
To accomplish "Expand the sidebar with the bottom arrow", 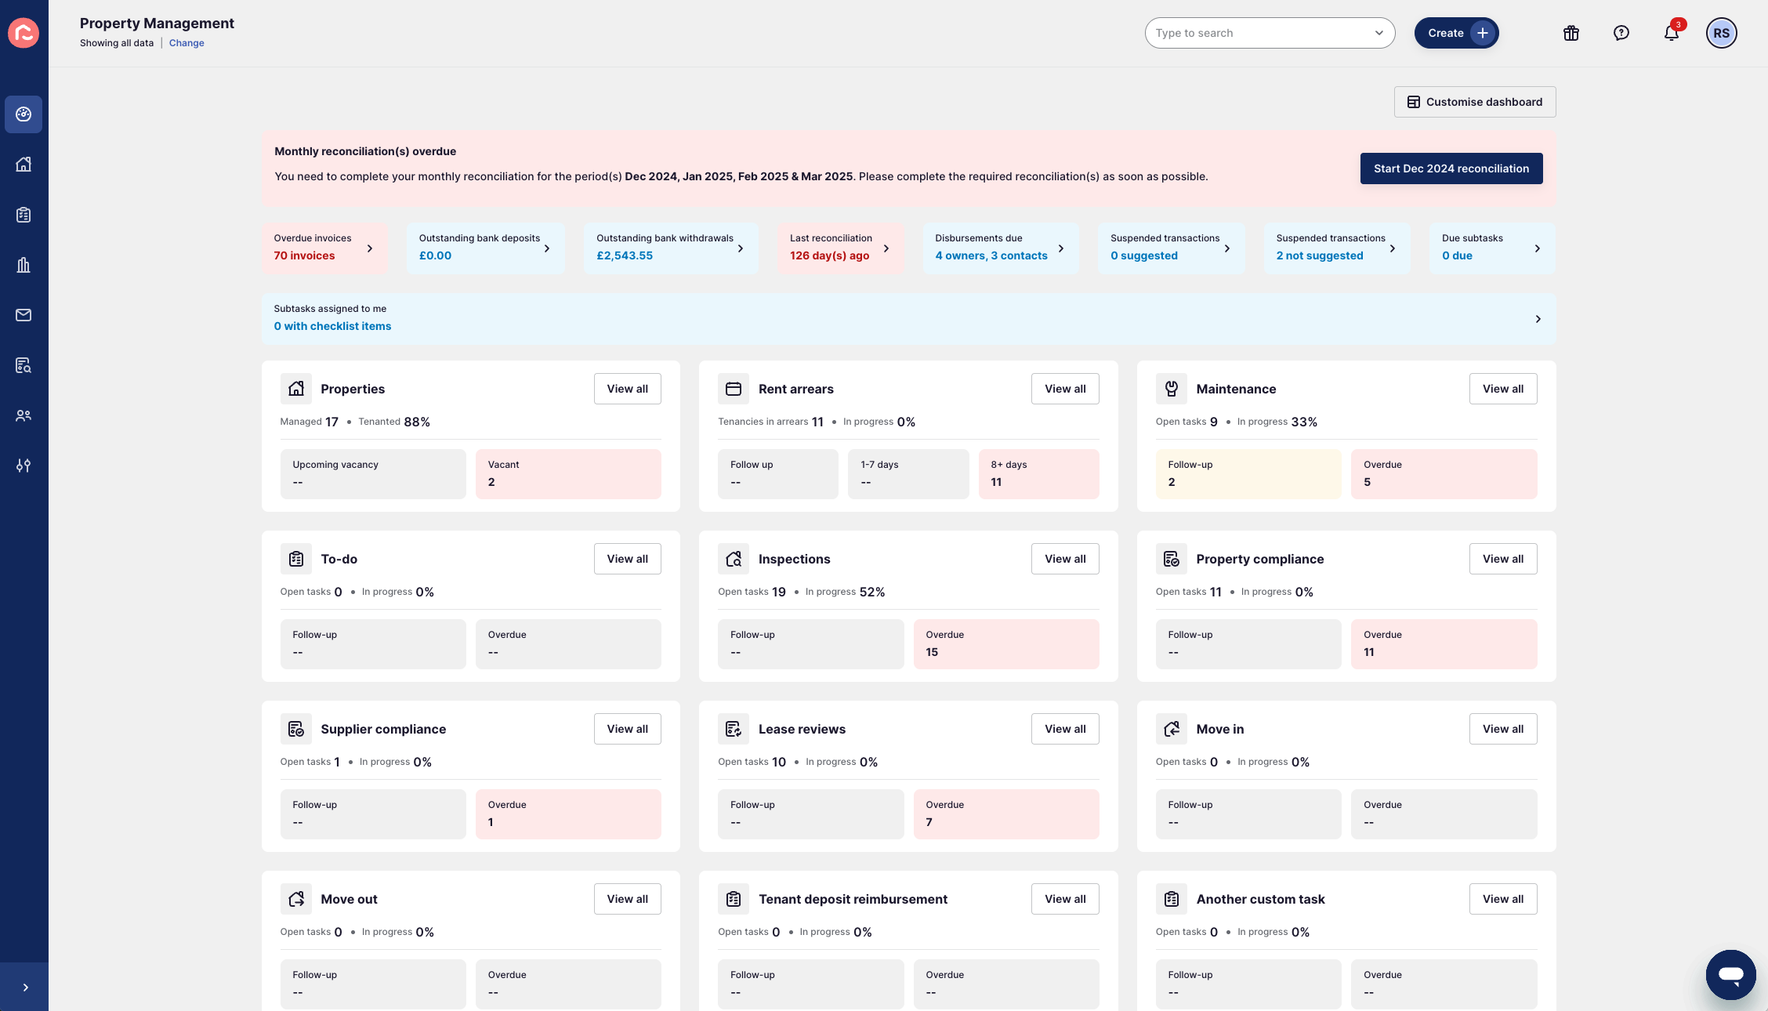I will 24,987.
